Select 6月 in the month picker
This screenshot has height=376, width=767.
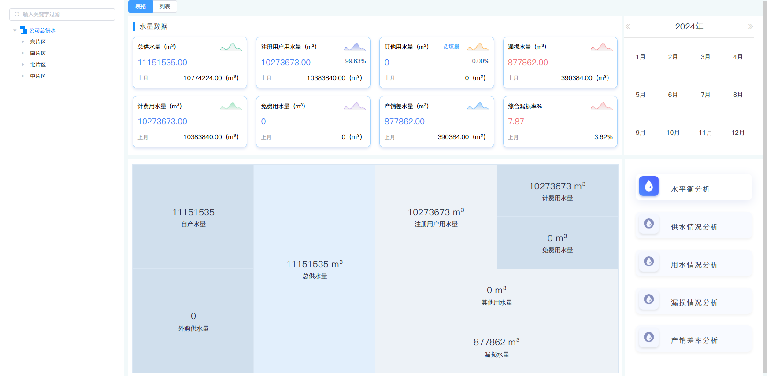[673, 95]
